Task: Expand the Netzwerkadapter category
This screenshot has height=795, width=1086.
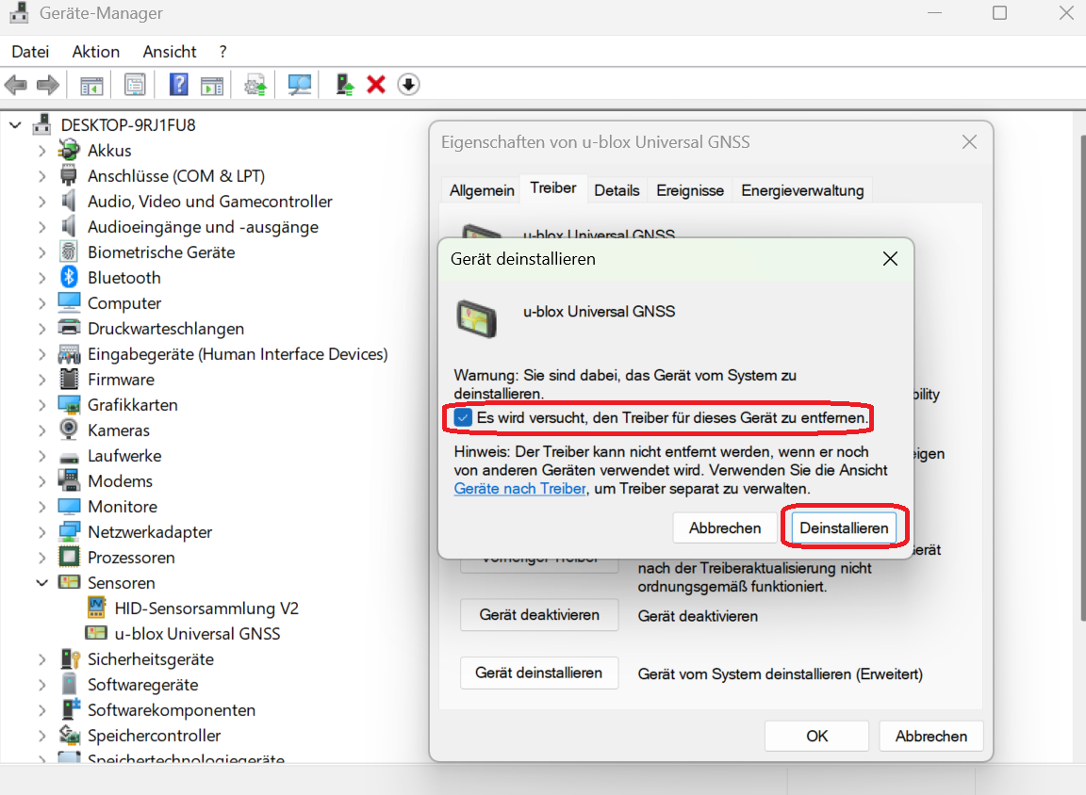Action: click(x=41, y=532)
